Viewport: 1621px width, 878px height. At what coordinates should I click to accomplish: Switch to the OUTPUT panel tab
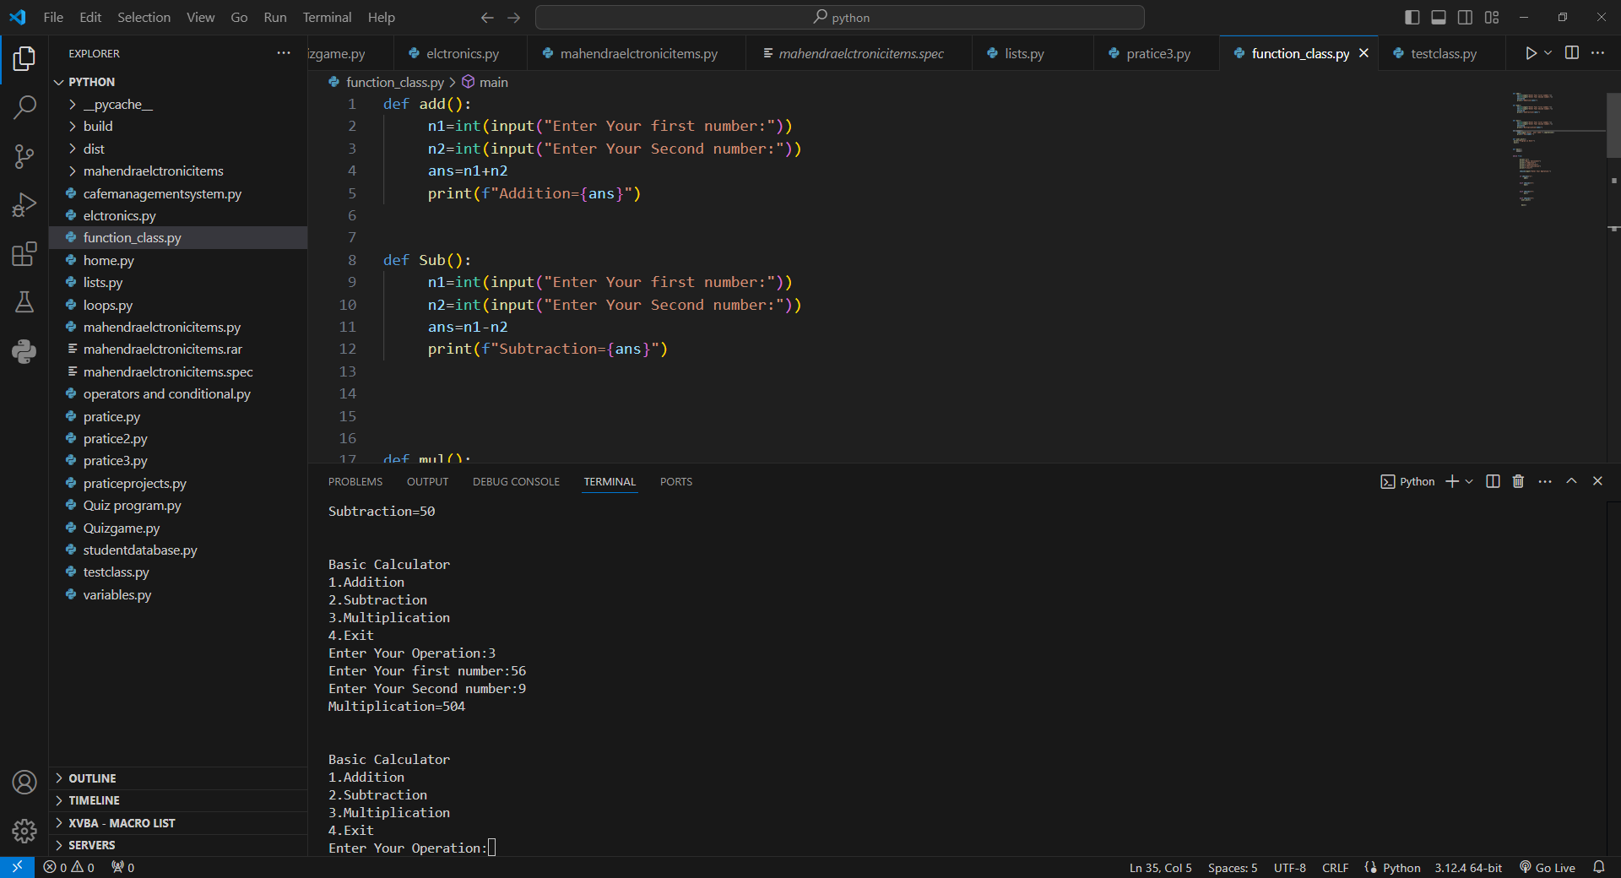pos(427,481)
